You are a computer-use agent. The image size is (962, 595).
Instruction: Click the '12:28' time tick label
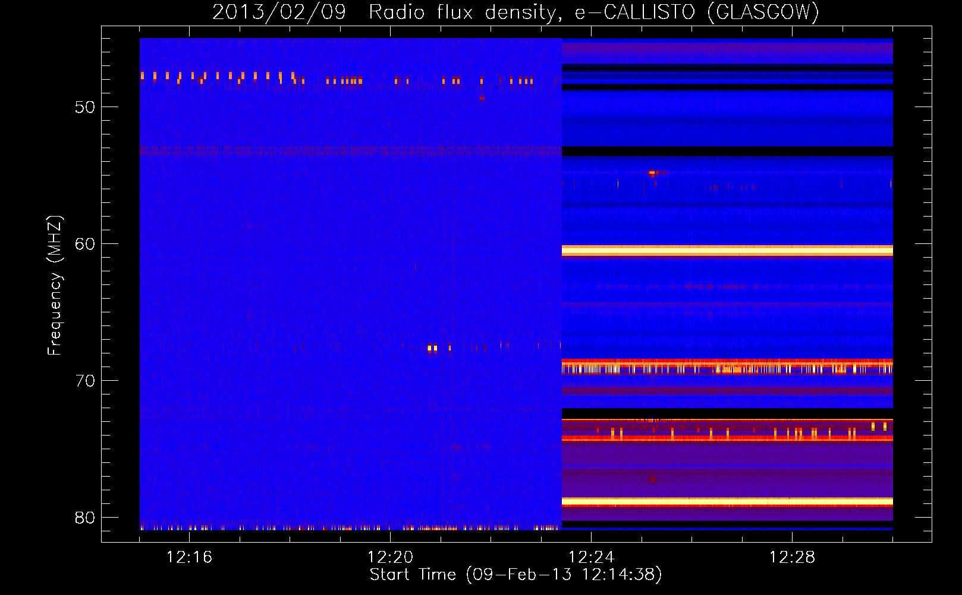click(792, 557)
